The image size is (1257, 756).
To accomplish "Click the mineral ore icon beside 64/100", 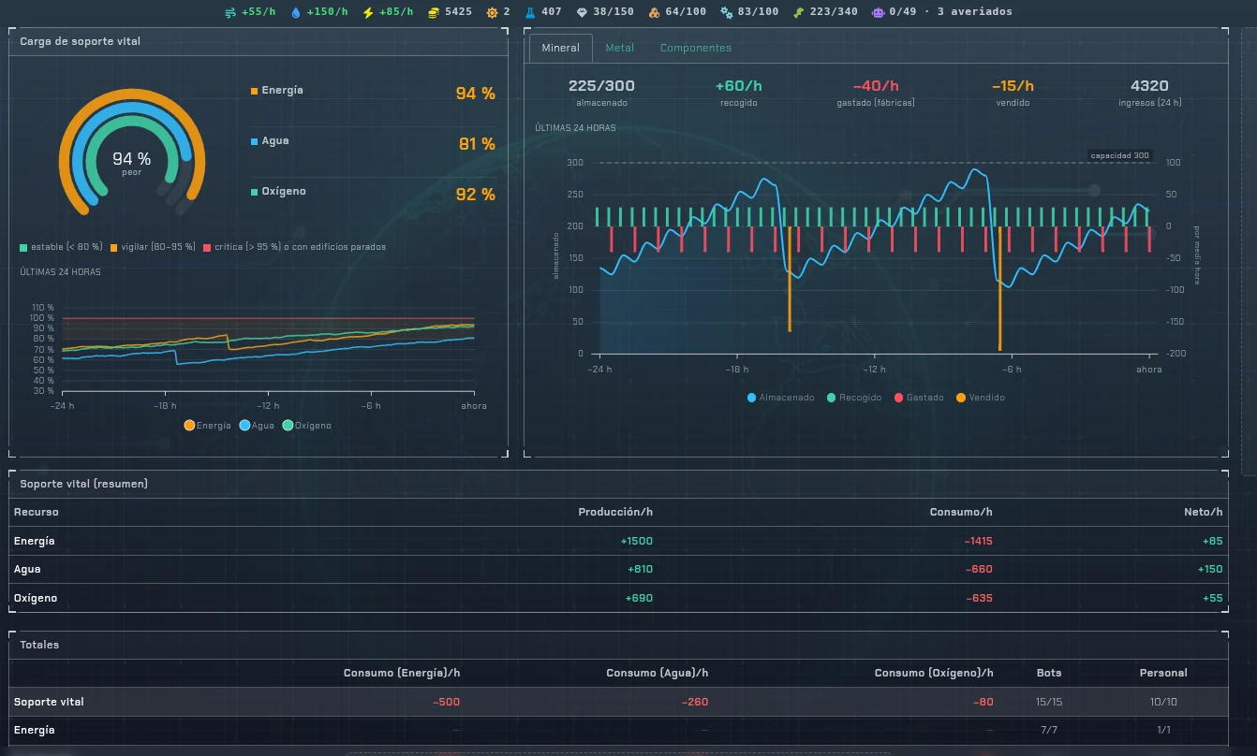I will click(654, 12).
